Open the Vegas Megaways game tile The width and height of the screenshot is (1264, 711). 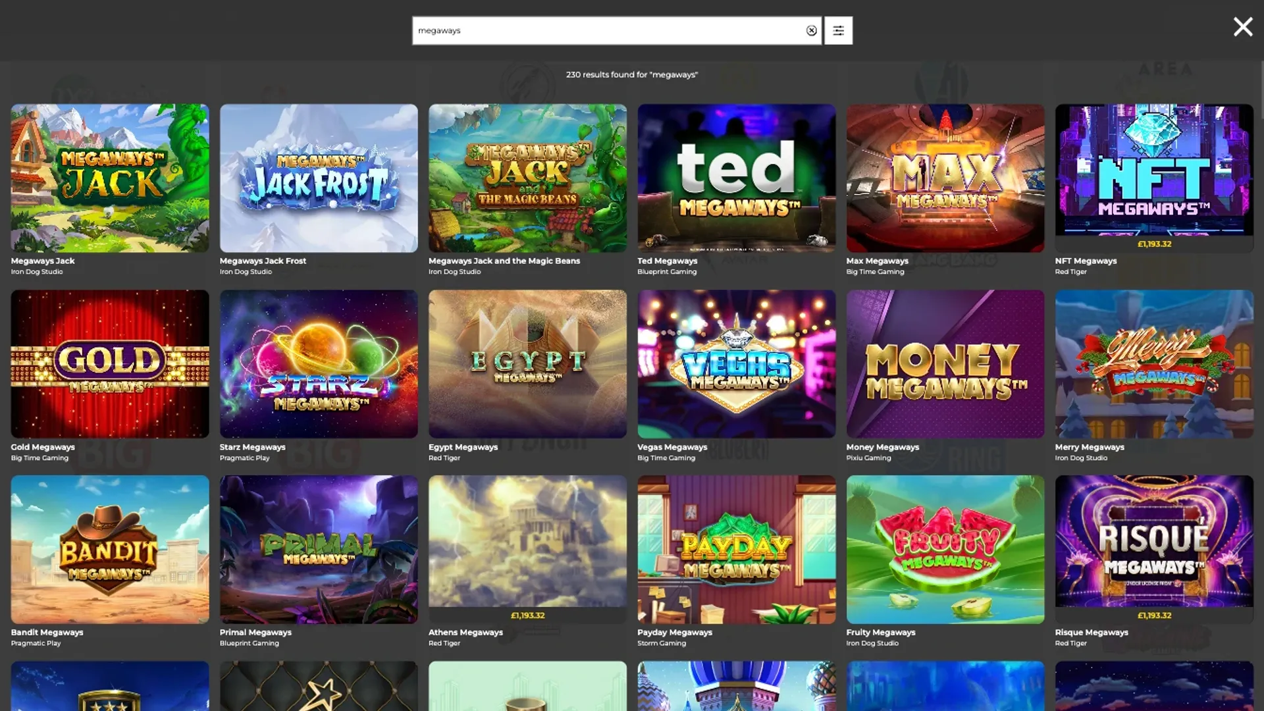(736, 364)
